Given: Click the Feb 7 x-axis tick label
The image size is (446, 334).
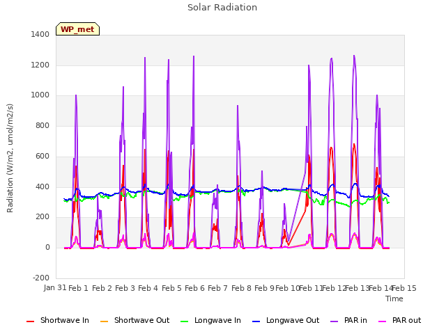Looking at the screenshot, I should point(218,288).
